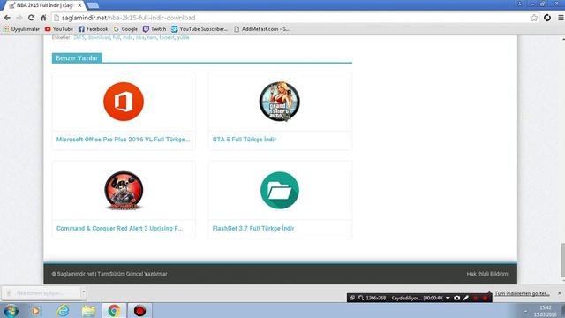Viewport: 565px width, 318px height.
Task: Open Microsoft Office Pro Plus 2016 VL link
Action: tap(123, 140)
